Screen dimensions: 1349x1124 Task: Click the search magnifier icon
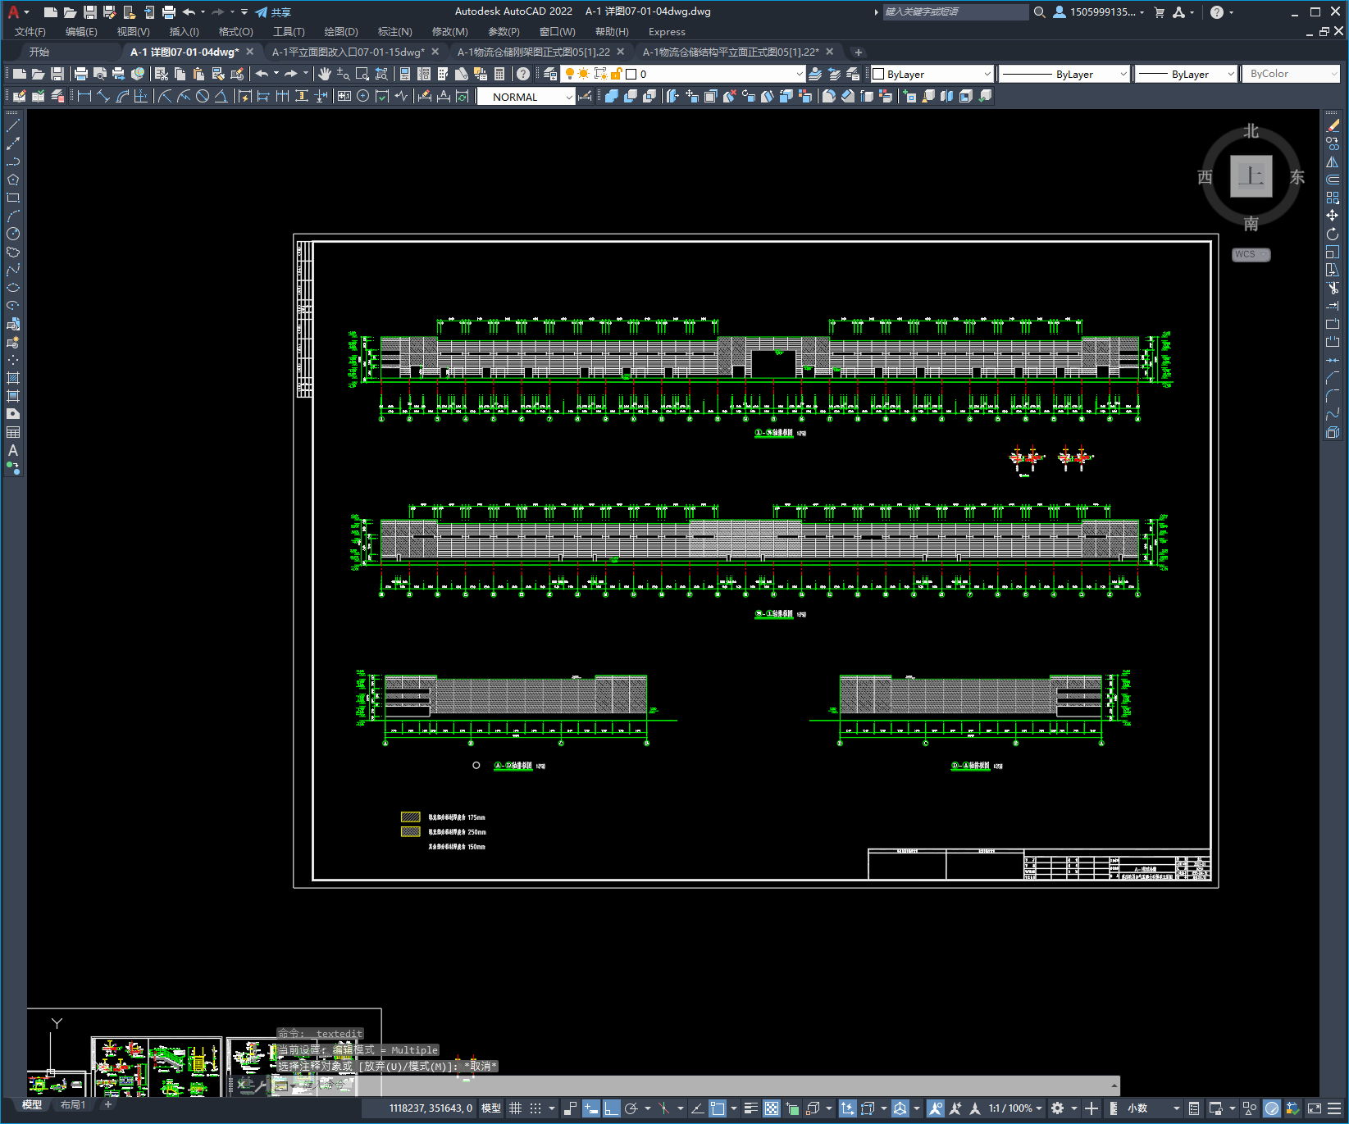tap(1040, 12)
